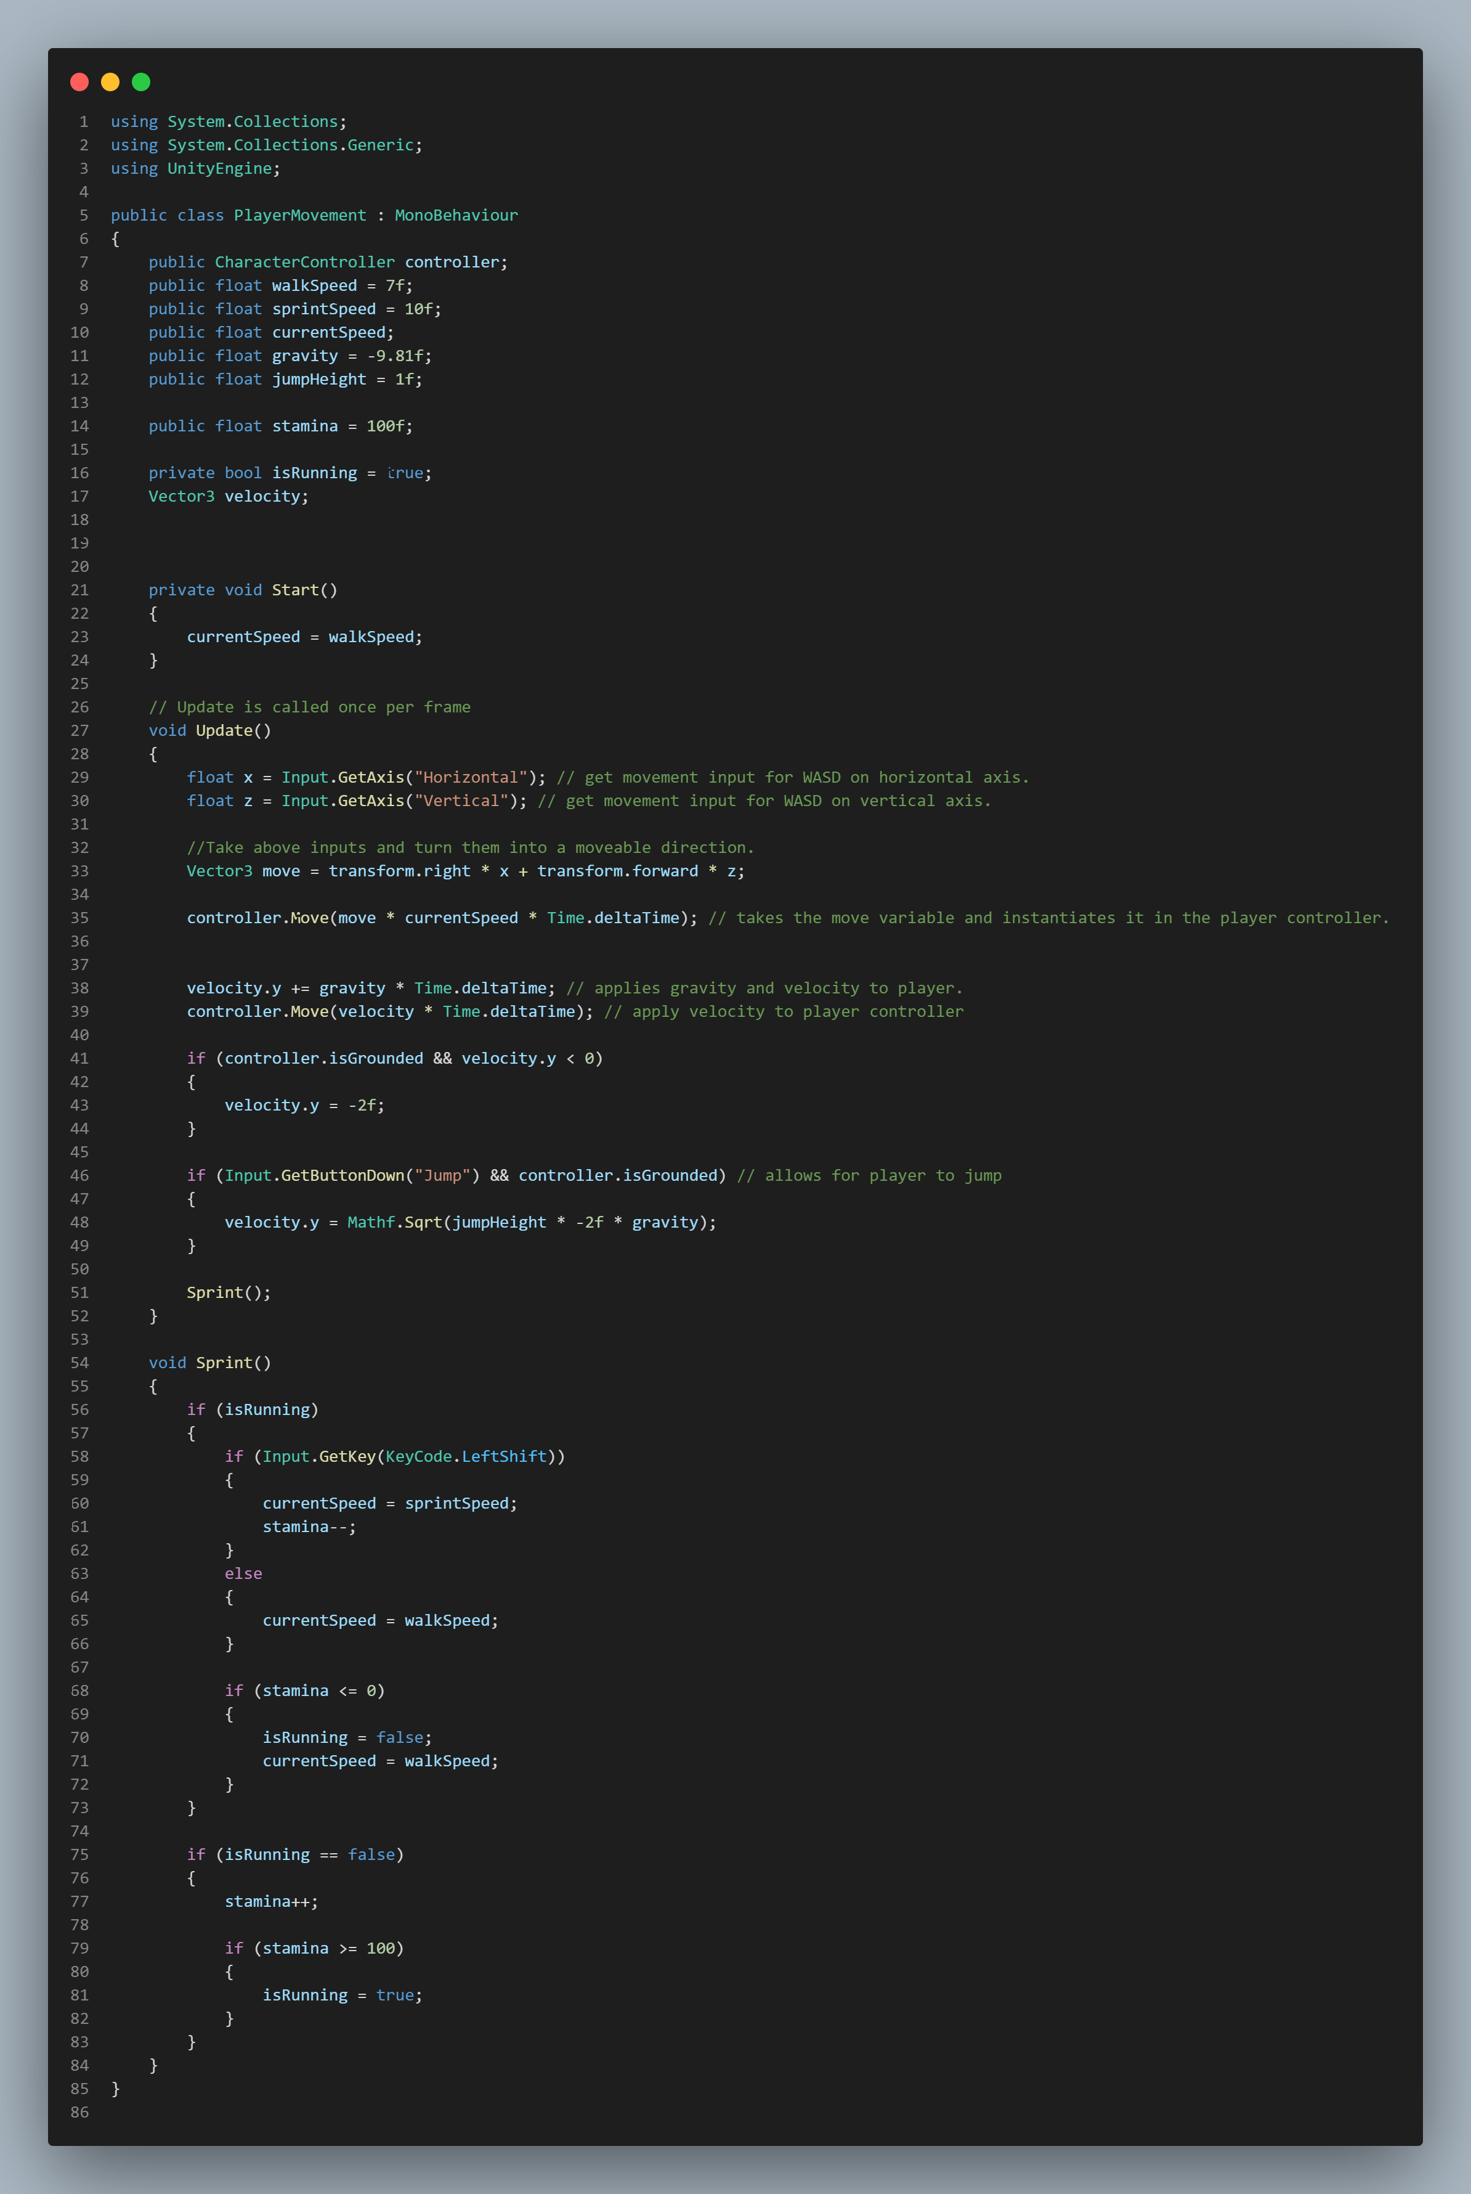Click 'walkSpeed = 7f;' declaration
The image size is (1471, 2194).
coord(342,285)
